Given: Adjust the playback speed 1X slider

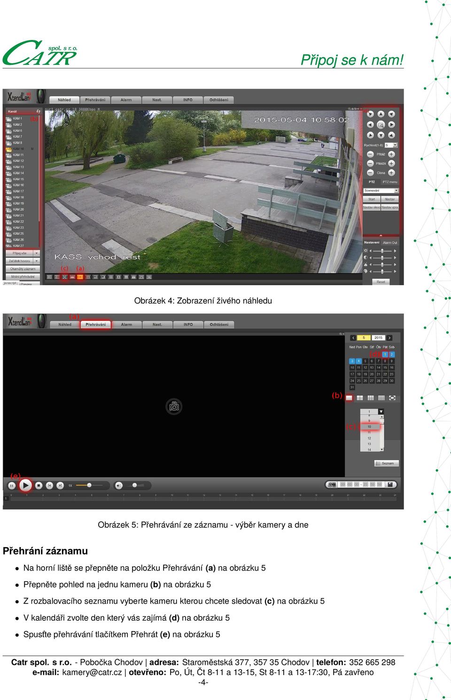Looking at the screenshot, I should (89, 485).
